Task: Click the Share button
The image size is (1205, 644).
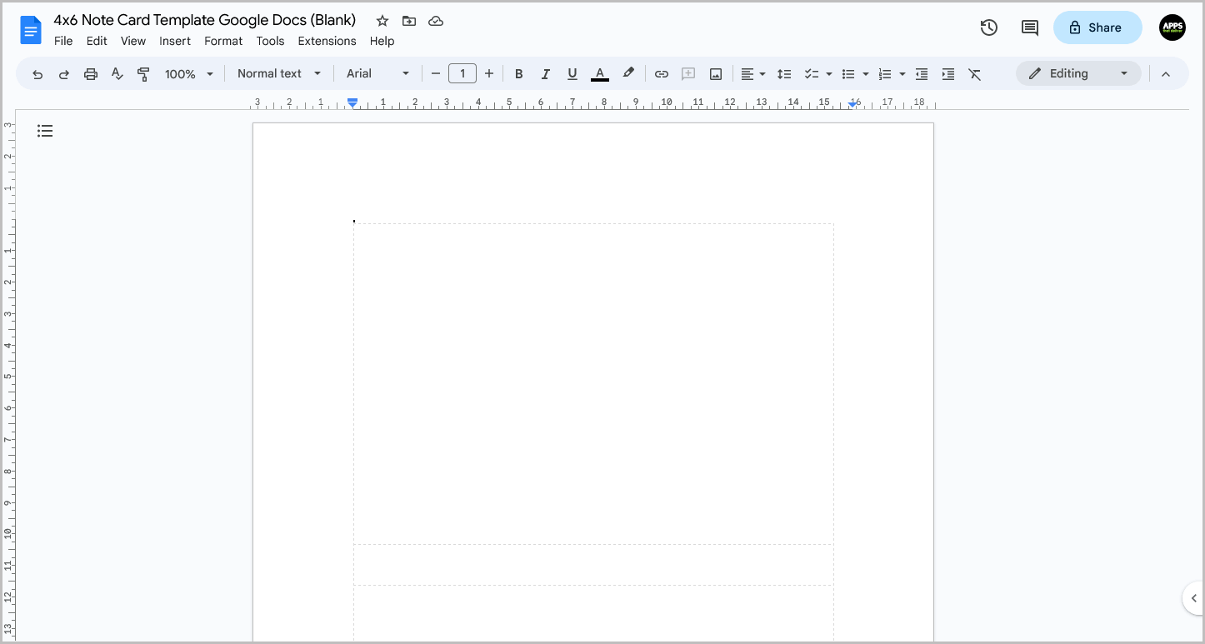Action: point(1097,27)
